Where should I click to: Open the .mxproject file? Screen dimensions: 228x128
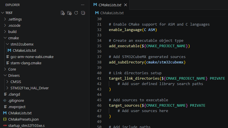click(17, 107)
